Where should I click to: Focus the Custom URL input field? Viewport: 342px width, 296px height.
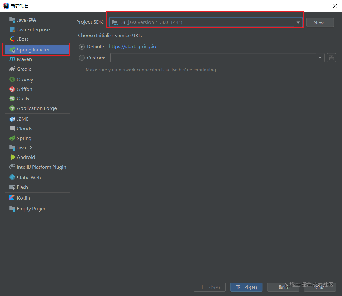[x=213, y=58]
